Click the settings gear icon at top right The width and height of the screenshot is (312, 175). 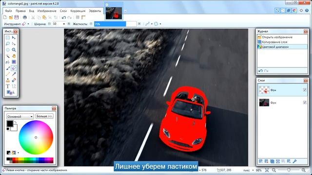[x=301, y=10]
